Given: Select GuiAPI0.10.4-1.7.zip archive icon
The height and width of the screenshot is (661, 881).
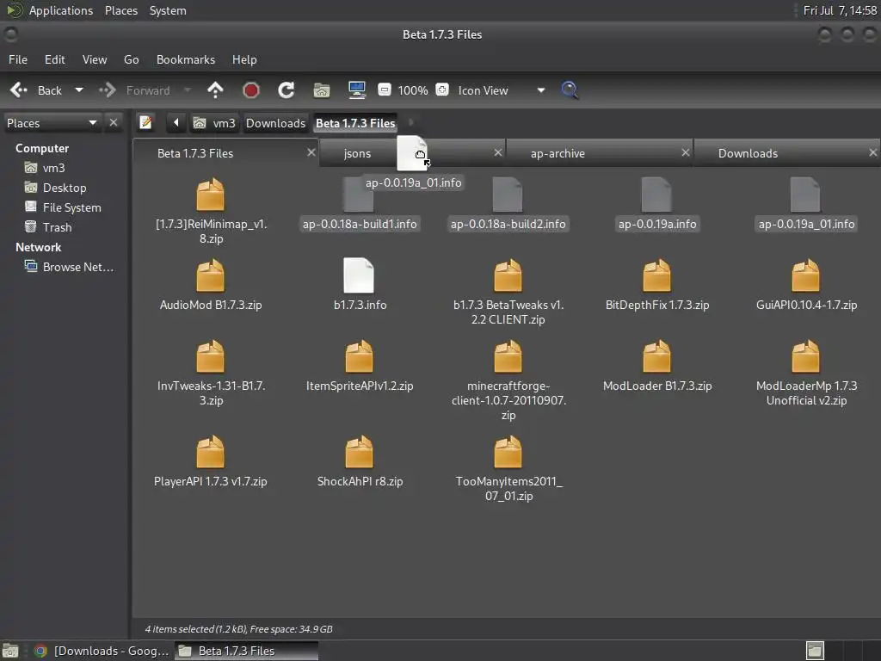Looking at the screenshot, I should 805,275.
